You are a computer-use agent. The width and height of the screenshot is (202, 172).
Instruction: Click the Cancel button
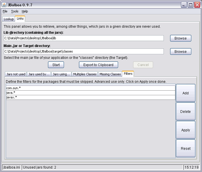point(143,65)
